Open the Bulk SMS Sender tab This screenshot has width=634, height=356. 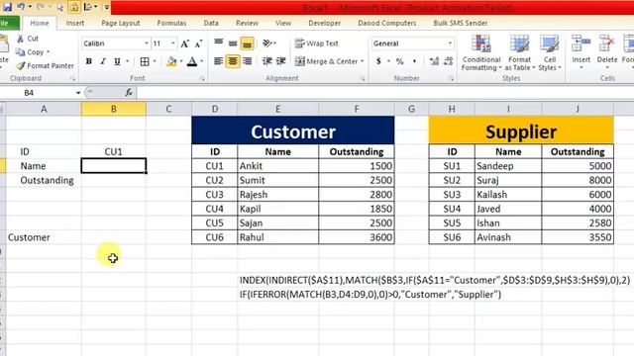460,23
